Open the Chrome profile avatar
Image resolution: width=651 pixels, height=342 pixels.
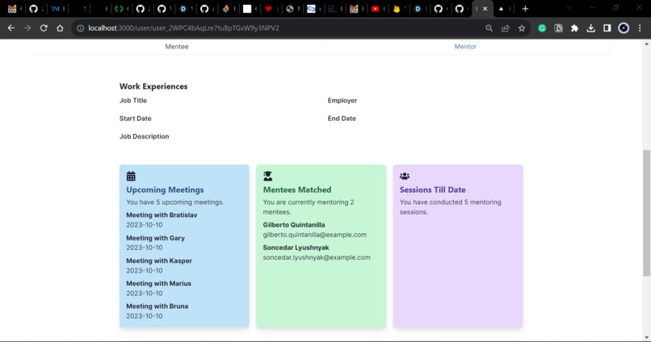click(x=624, y=28)
